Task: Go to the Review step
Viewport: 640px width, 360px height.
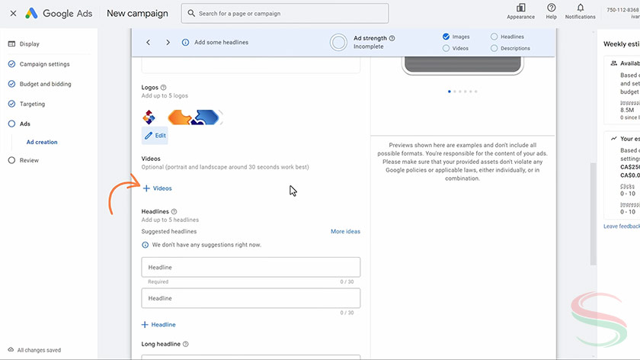Action: pyautogui.click(x=29, y=160)
